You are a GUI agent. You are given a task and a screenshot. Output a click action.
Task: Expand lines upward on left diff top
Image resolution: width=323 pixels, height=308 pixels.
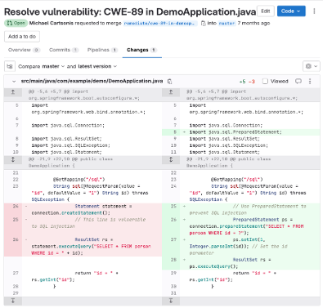pyautogui.click(x=13, y=92)
